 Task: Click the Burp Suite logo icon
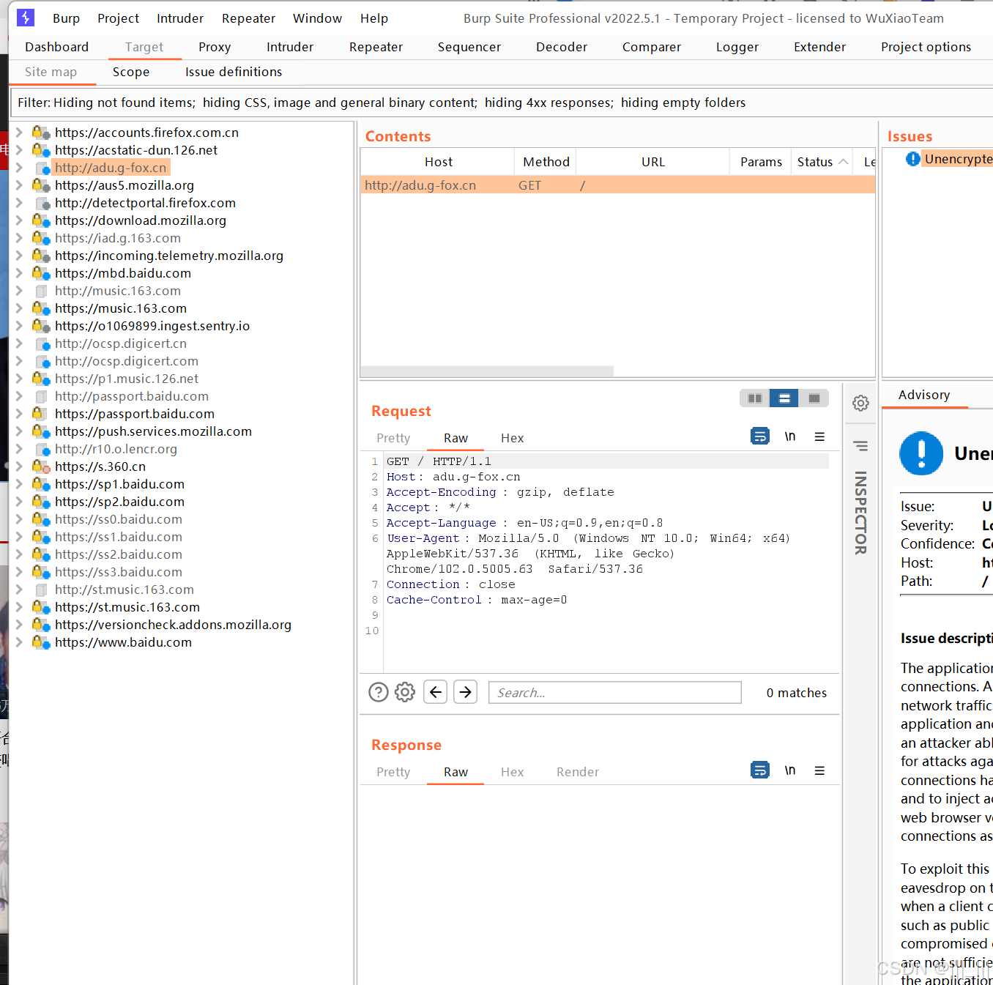(26, 17)
